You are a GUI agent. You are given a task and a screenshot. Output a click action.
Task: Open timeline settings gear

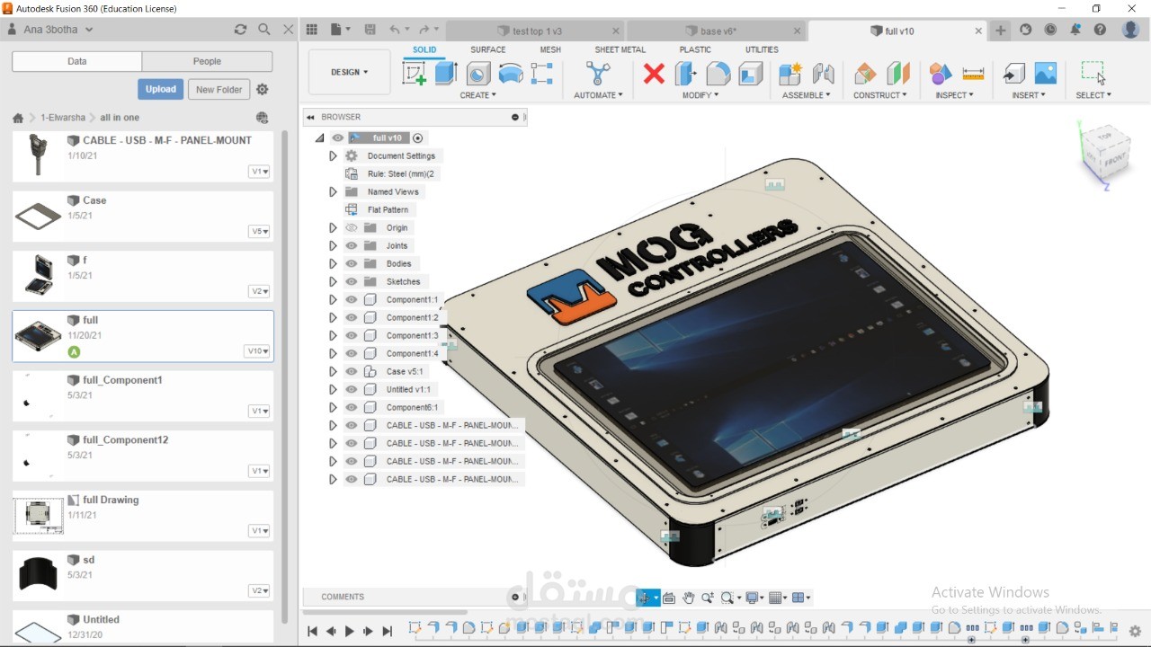pos(1136,631)
